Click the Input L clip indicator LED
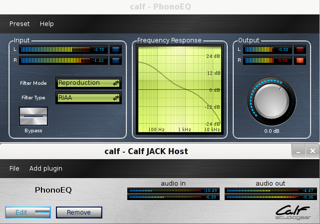 [116, 49]
